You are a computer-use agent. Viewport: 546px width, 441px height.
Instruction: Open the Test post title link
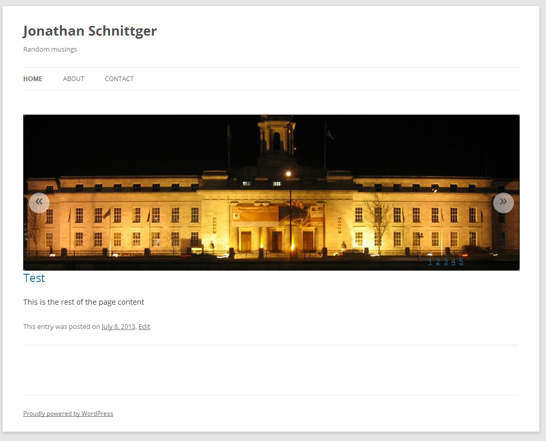[x=34, y=278]
